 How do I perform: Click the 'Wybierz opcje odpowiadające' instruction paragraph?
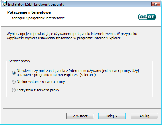(x=72, y=36)
